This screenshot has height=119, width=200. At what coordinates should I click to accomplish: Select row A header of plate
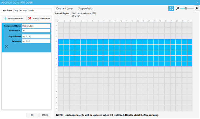click(56, 25)
